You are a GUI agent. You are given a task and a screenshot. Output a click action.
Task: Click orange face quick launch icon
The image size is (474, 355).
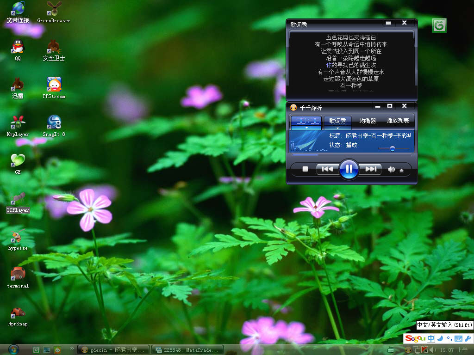57,350
